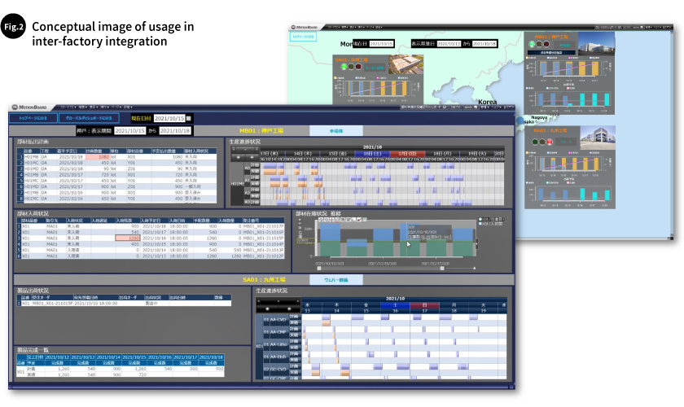Click MB01_X01-211015P in 製品出荷状況 table

click(52, 303)
